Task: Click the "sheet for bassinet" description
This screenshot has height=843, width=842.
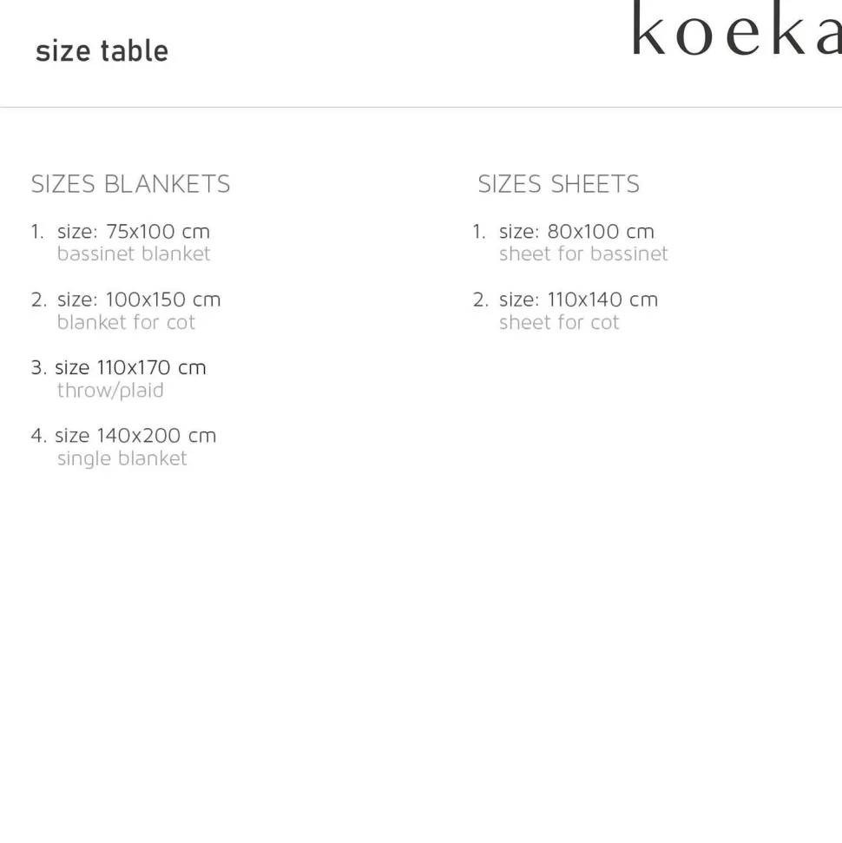Action: (x=583, y=254)
